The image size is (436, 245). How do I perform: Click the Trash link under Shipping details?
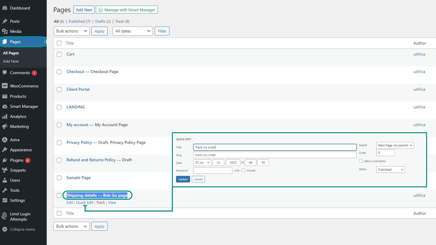[x=100, y=203]
